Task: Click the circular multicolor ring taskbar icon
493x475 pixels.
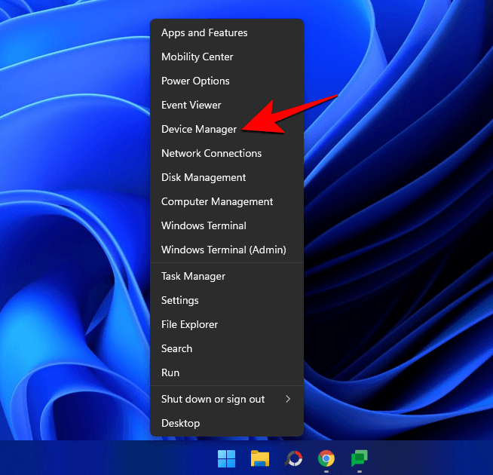Action: (x=293, y=458)
